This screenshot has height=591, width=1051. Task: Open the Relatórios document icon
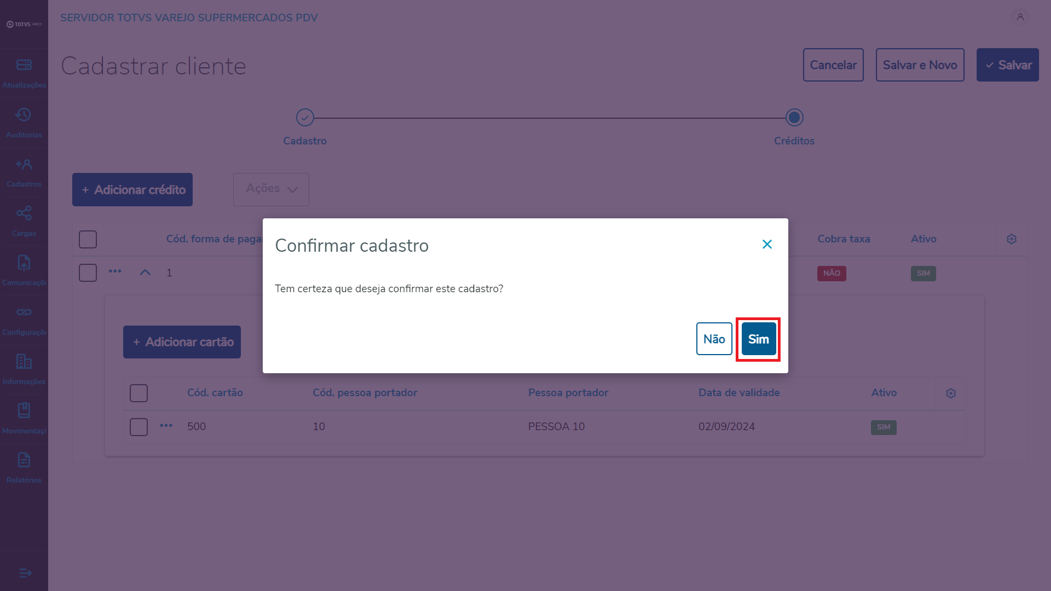pyautogui.click(x=24, y=460)
